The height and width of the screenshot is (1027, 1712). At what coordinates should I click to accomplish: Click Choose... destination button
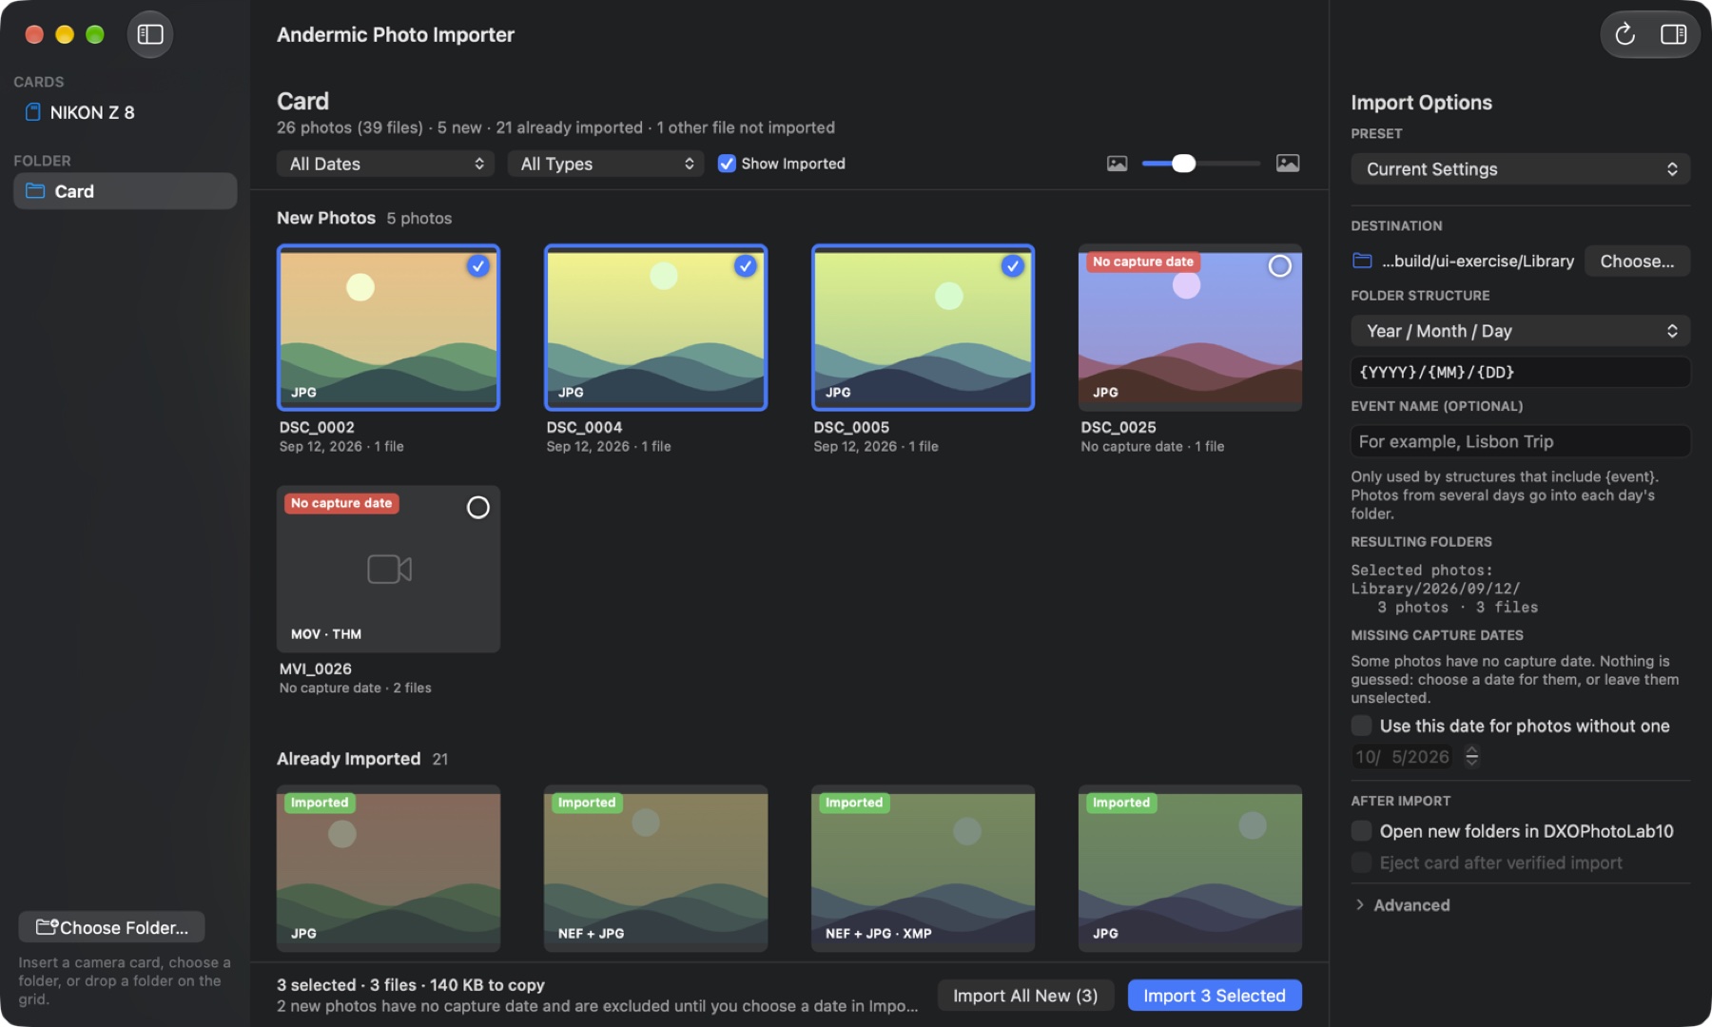pyautogui.click(x=1637, y=261)
